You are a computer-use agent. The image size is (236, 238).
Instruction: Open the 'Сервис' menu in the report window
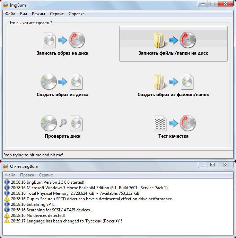coord(46,175)
